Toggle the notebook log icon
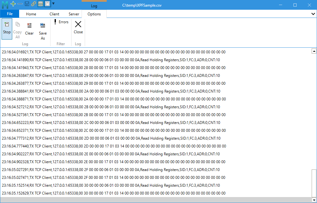Viewport: 317px width, 203px height. coord(47,4)
